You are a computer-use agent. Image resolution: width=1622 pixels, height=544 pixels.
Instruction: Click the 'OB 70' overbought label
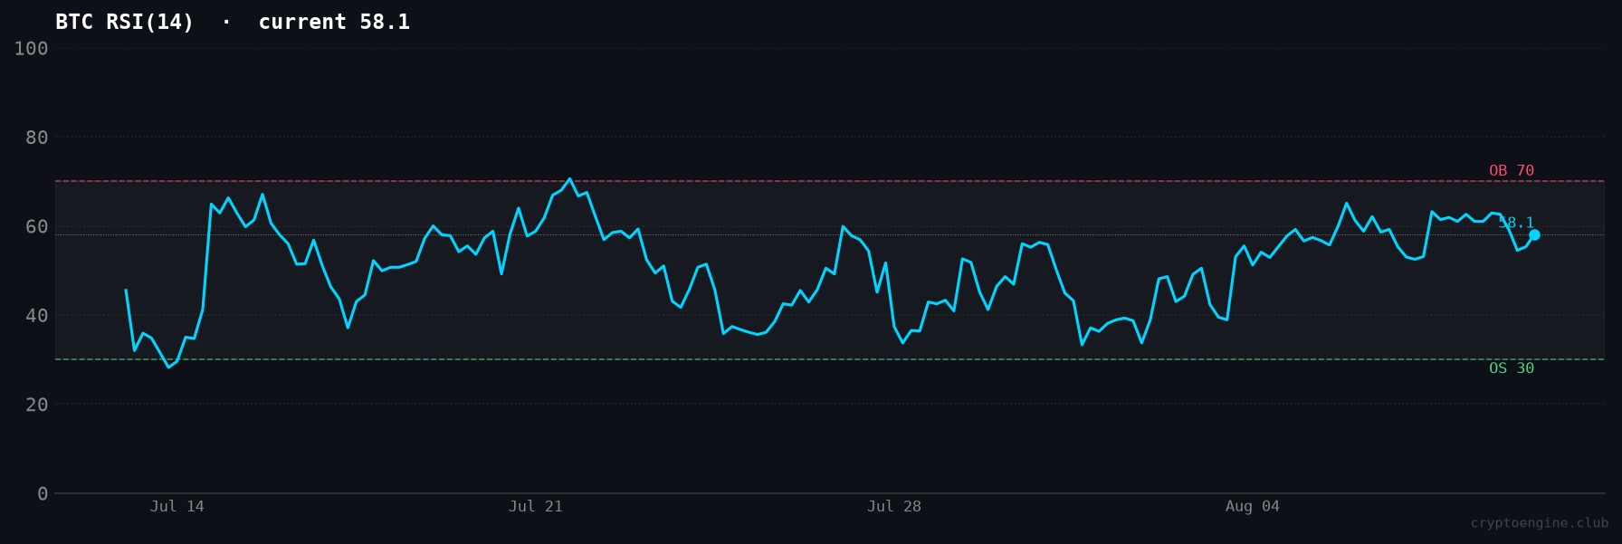coord(1512,170)
